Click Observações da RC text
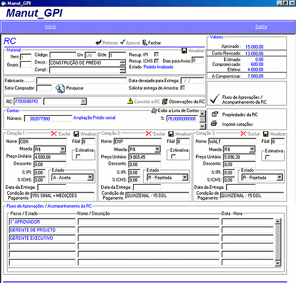The image size is (296, 283). tap(187, 101)
